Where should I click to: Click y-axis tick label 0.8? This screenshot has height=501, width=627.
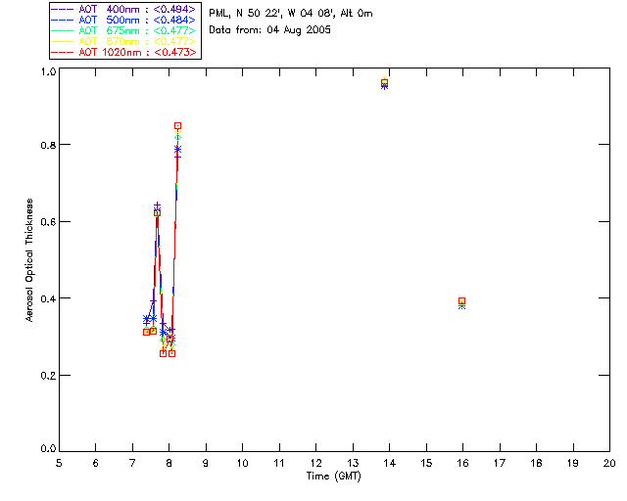[x=48, y=145]
